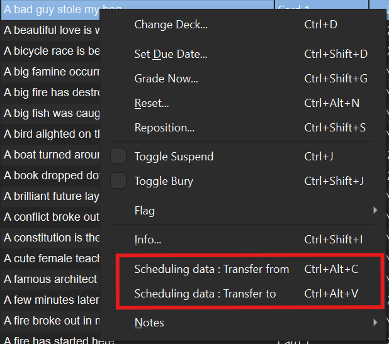Open card Info dialog

coord(148,240)
